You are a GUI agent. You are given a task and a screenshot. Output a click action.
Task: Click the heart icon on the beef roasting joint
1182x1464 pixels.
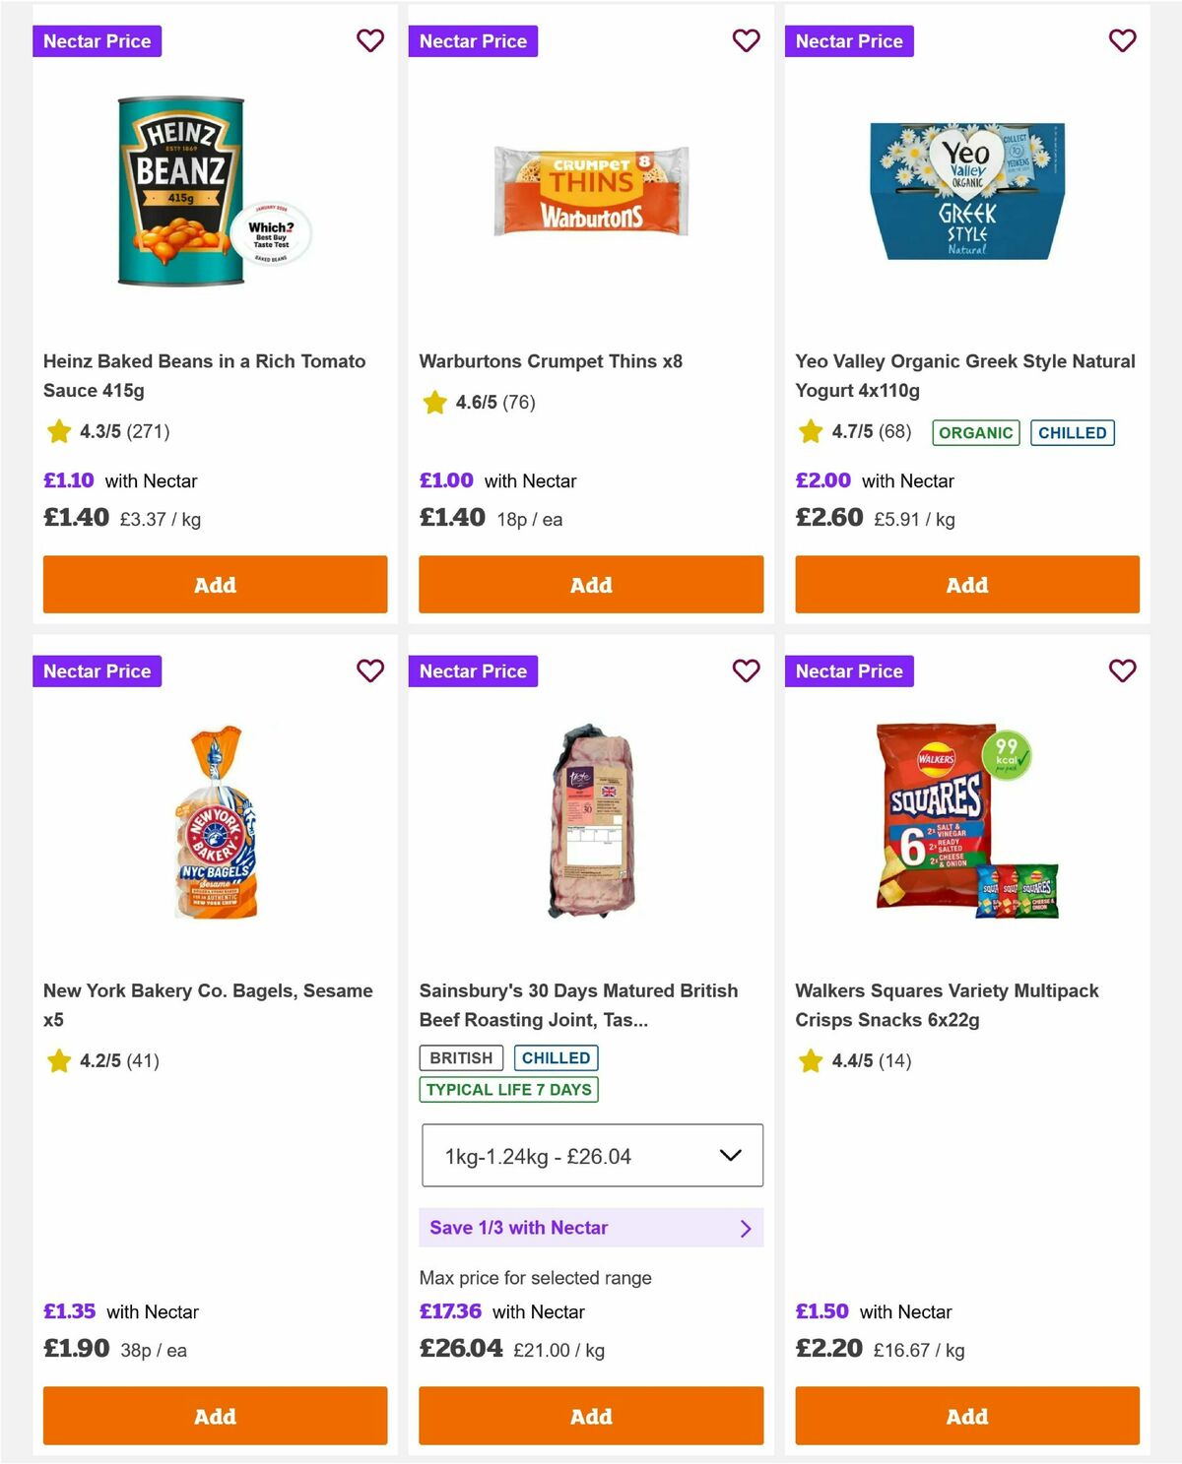pos(746,670)
